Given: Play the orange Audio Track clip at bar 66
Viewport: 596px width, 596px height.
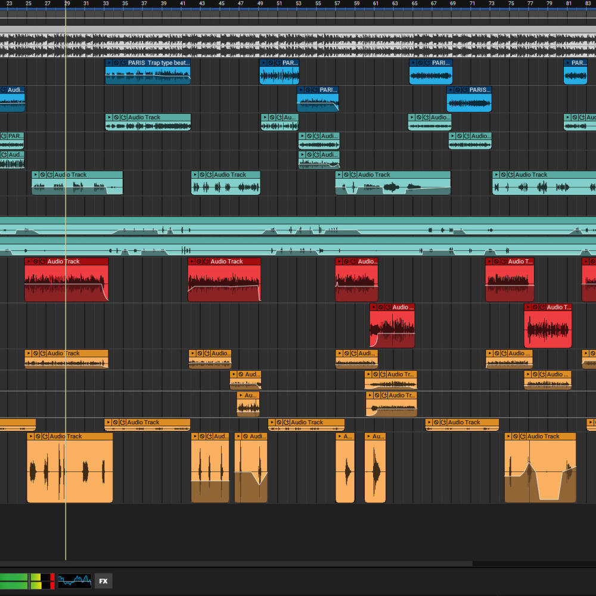Looking at the screenshot, I should (429, 423).
